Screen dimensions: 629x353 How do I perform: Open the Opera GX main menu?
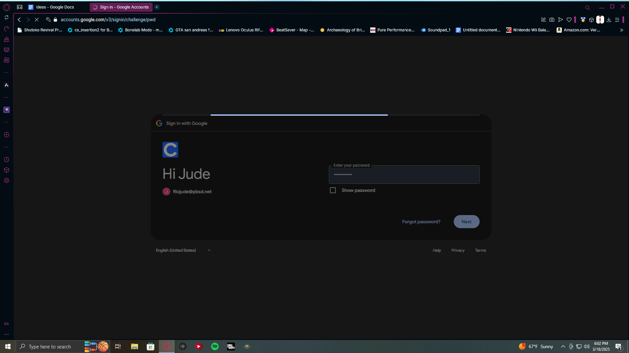(7, 7)
